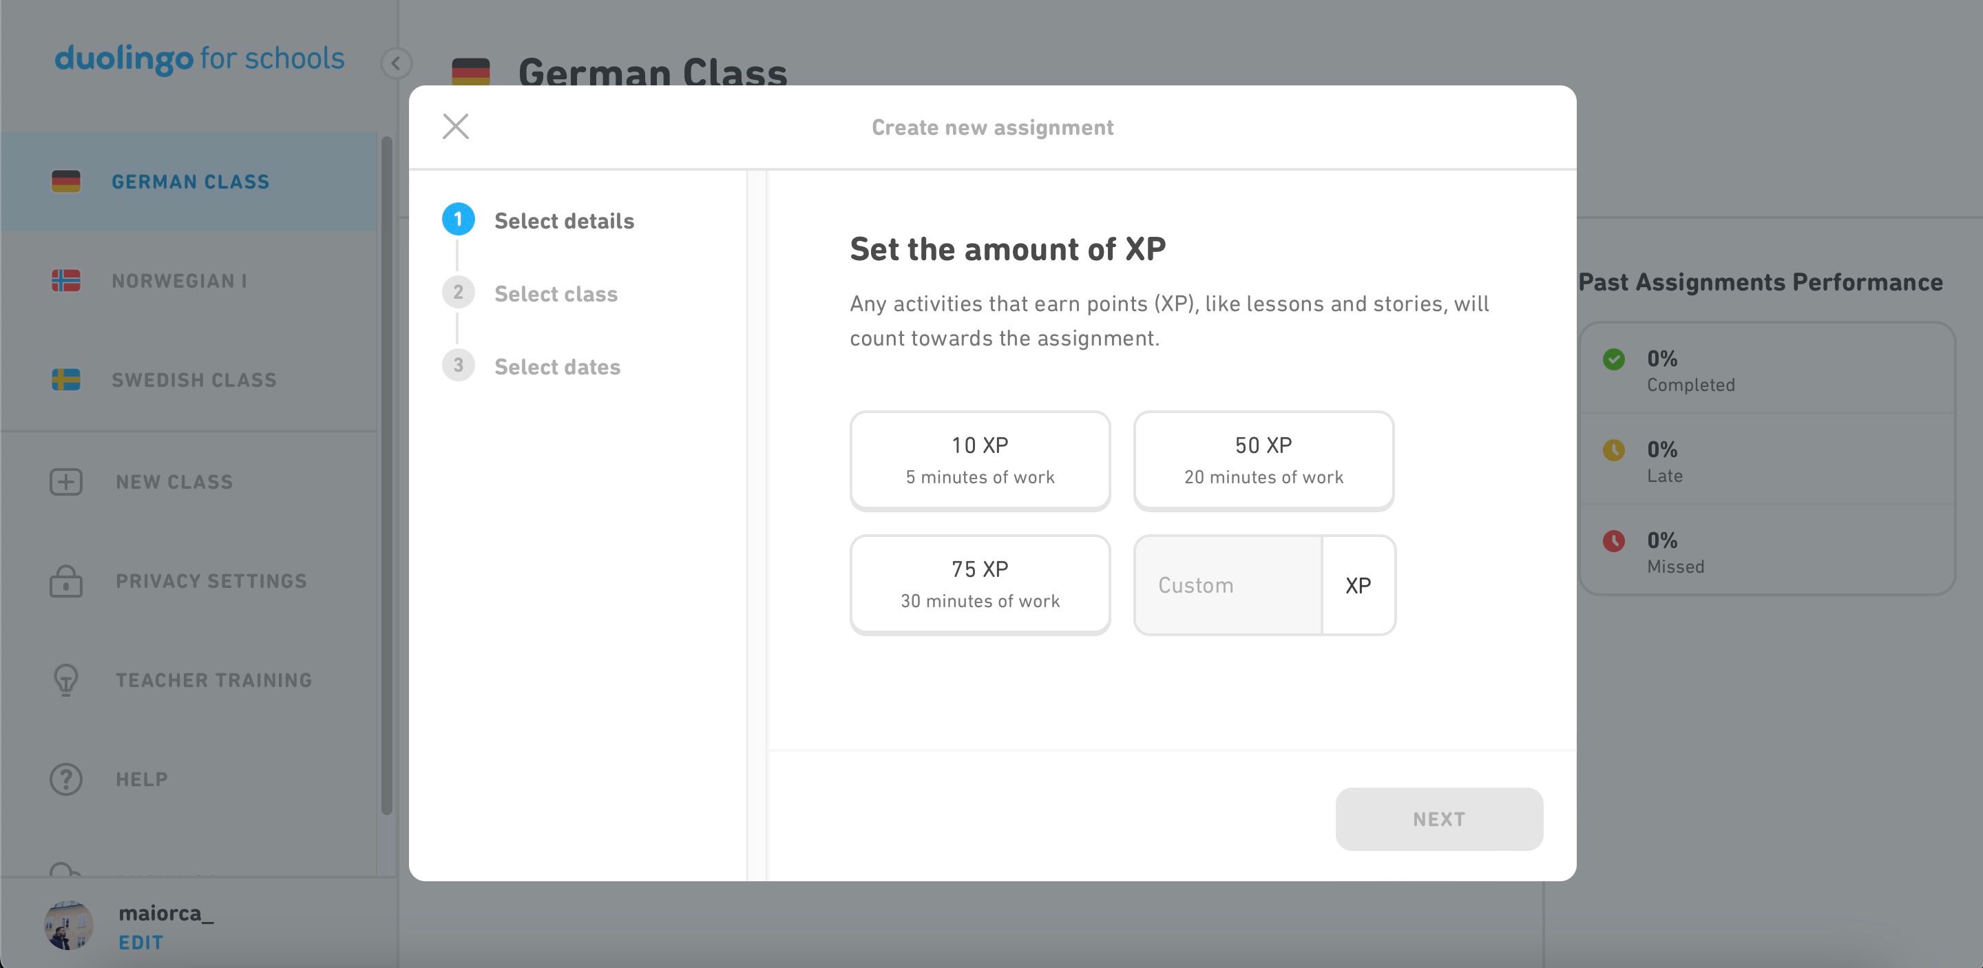Go to the Select dates step

pos(556,367)
